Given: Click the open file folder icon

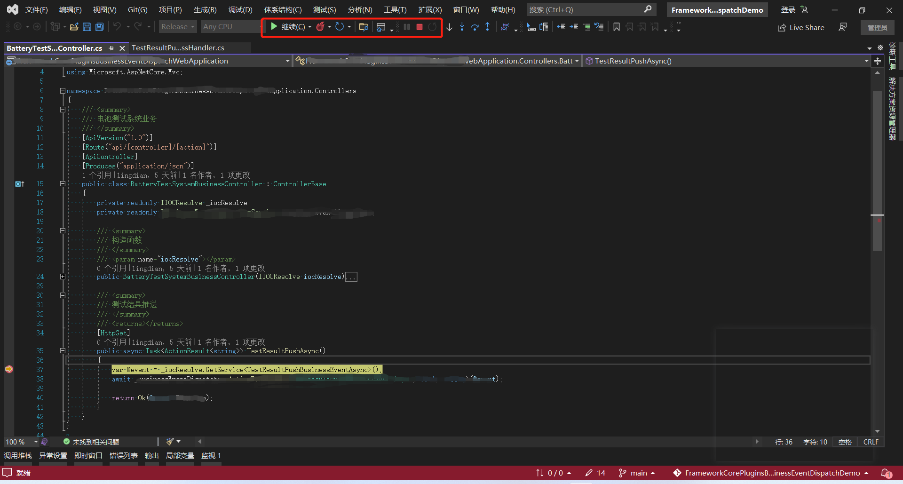Looking at the screenshot, I should (x=74, y=27).
